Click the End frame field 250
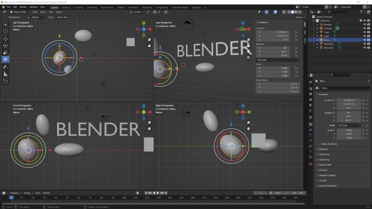 point(298,193)
